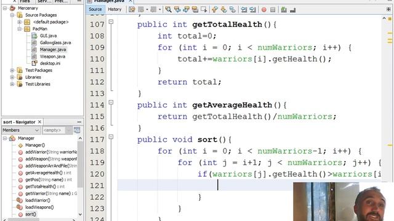The height and width of the screenshot is (221, 394).
Task: Select loadWeapons() in Navigator
Action: pyautogui.click(x=39, y=207)
